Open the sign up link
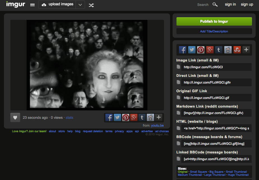The width and height of the screenshot is (259, 180). coord(247,4)
